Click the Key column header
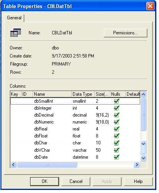Viewport: 159px width, 193px height. click(x=16, y=94)
